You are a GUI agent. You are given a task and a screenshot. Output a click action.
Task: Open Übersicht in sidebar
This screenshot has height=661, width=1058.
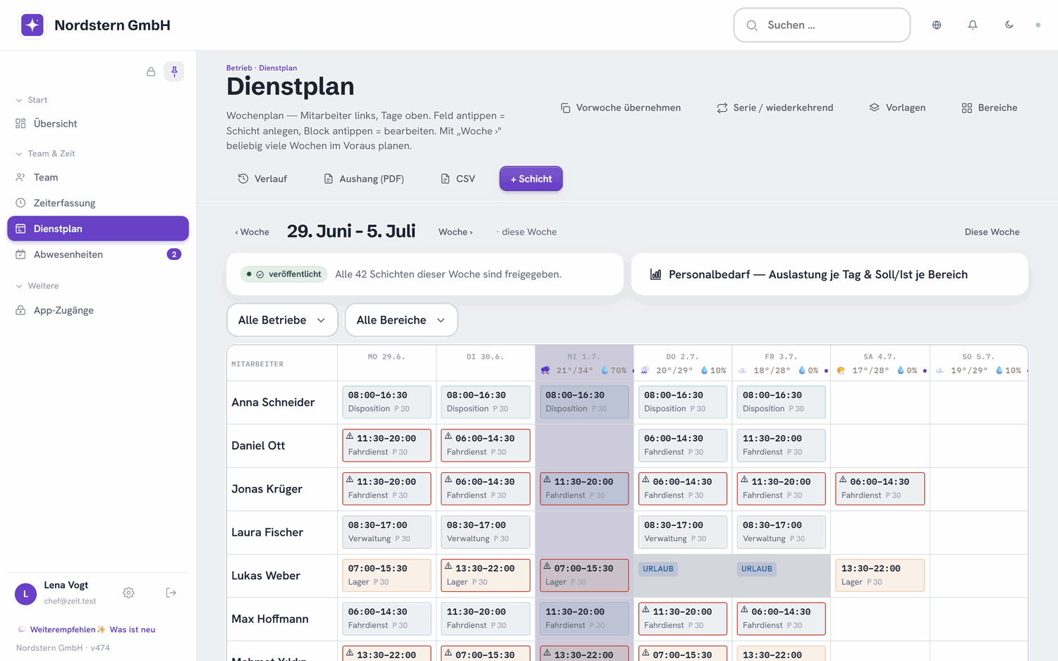[98, 124]
